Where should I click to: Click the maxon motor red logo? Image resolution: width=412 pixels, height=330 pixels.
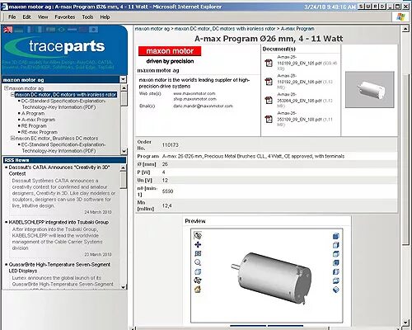[170, 51]
